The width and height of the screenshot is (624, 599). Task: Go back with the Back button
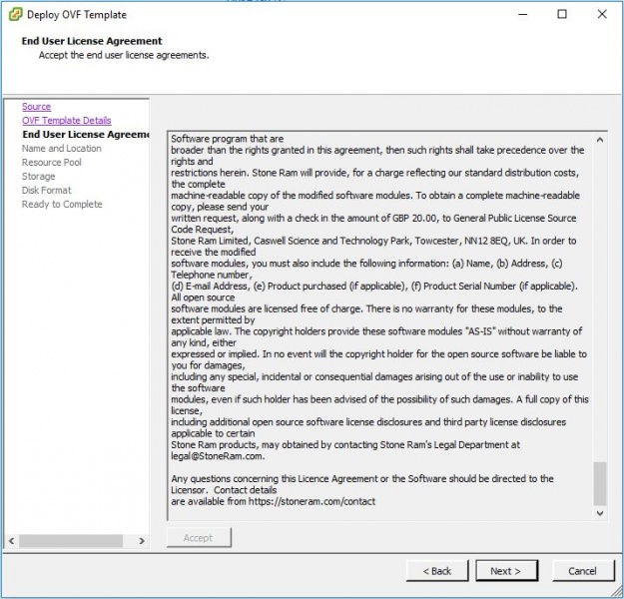tap(437, 571)
